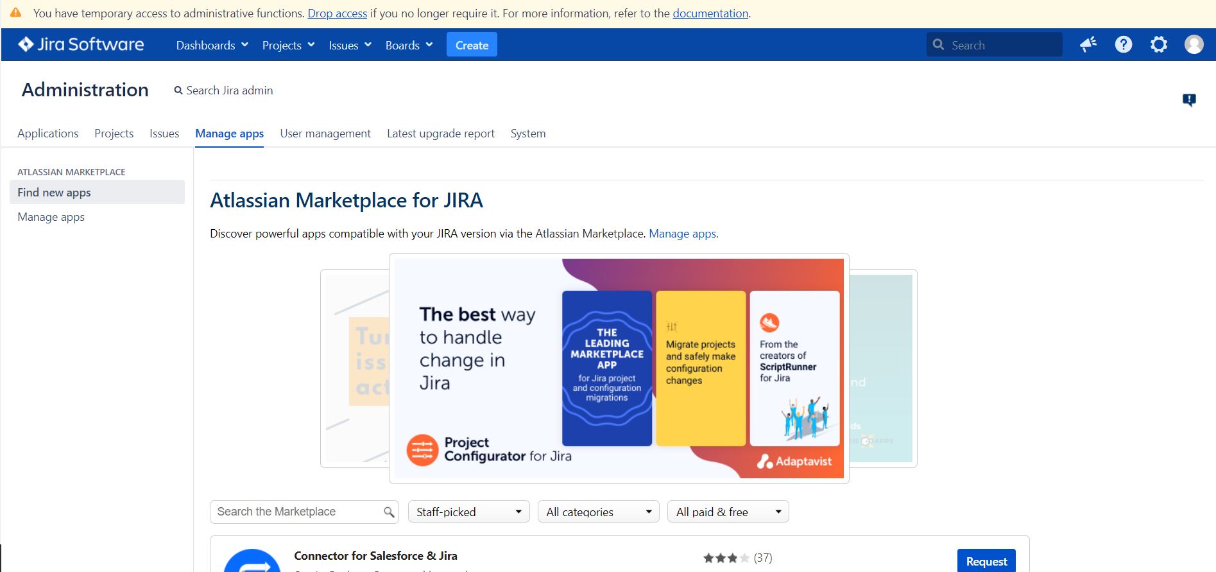Click the warning triangle icon in banner
Image resolution: width=1216 pixels, height=572 pixels.
click(x=16, y=13)
